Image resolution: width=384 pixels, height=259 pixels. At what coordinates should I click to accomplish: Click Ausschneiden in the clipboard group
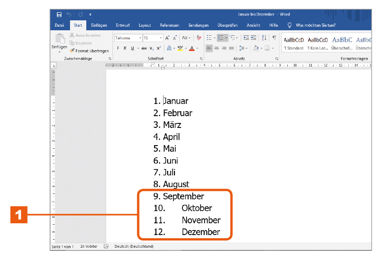pyautogui.click(x=85, y=35)
